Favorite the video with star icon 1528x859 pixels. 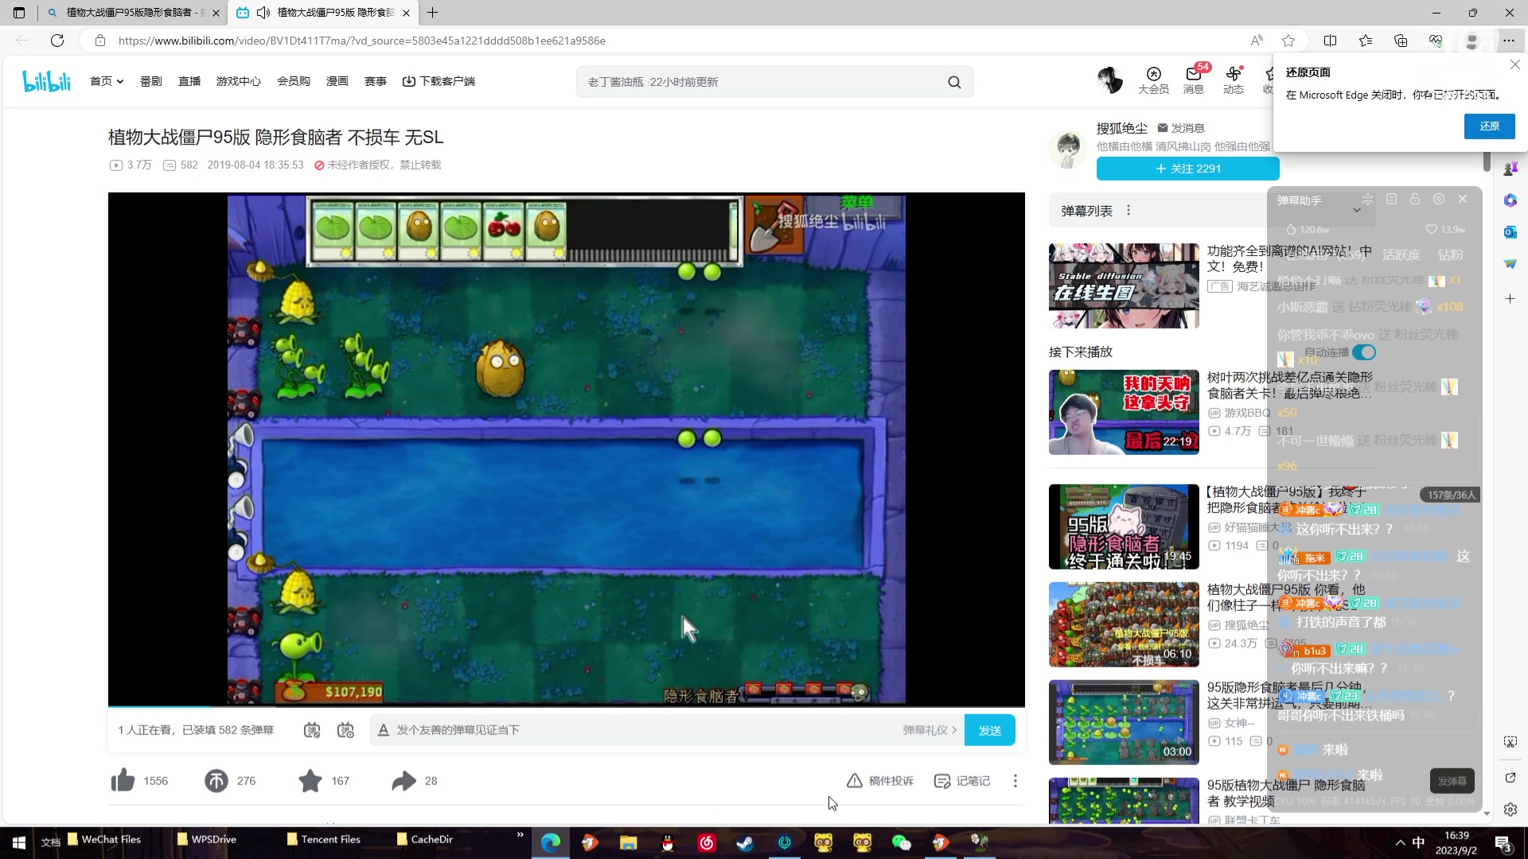pyautogui.click(x=310, y=780)
